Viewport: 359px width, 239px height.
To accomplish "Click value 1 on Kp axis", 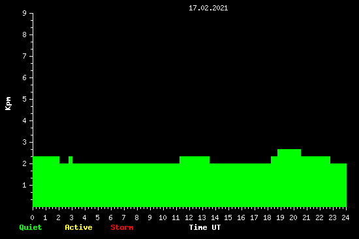I will [25, 185].
